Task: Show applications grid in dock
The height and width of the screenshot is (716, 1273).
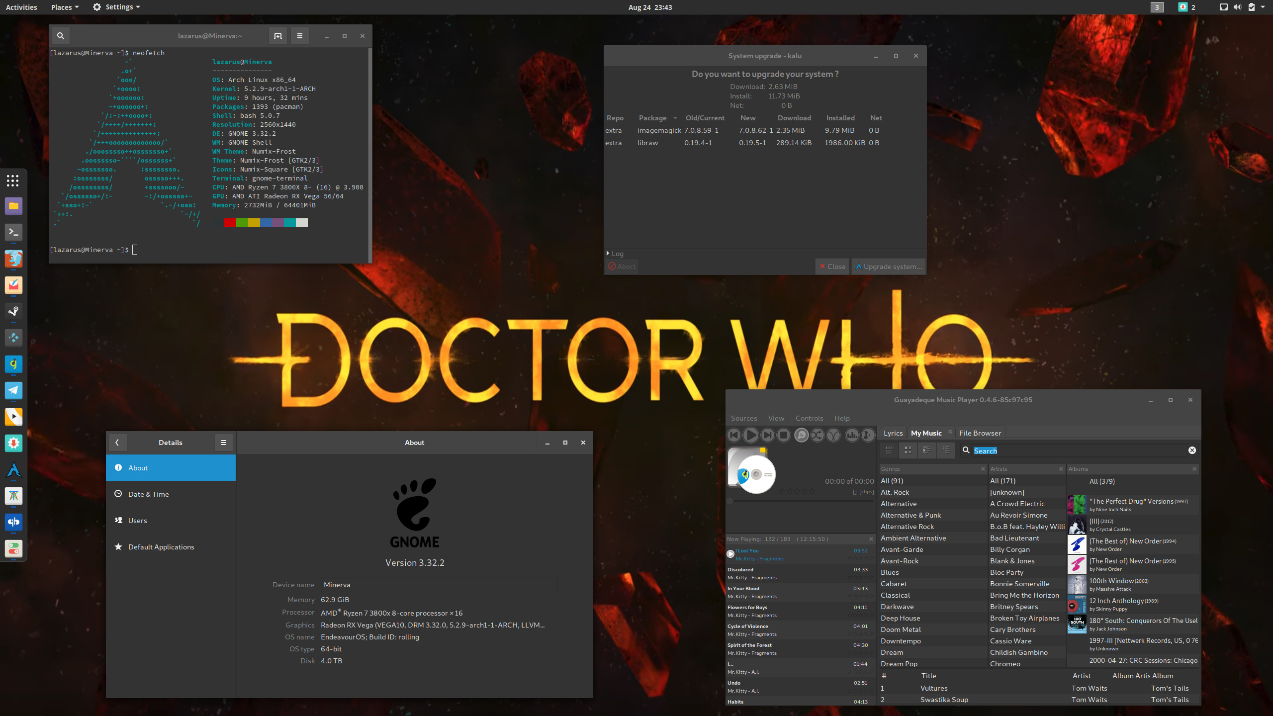Action: pyautogui.click(x=13, y=180)
